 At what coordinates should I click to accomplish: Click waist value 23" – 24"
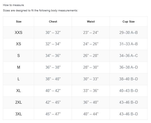91,32
